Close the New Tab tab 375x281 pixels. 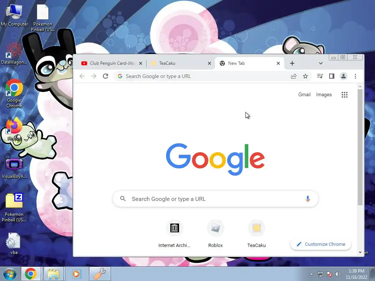[x=278, y=63]
